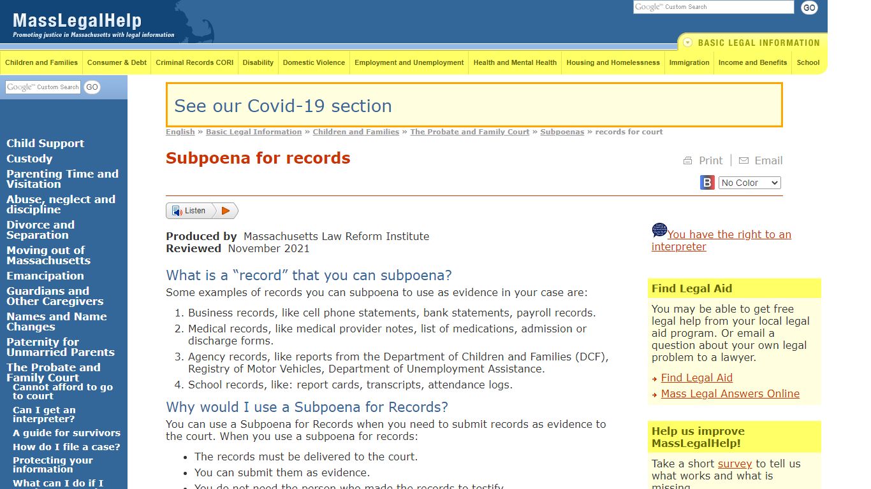The height and width of the screenshot is (489, 871).
Task: Click the Children and Families breadcrumb link
Action: [356, 132]
